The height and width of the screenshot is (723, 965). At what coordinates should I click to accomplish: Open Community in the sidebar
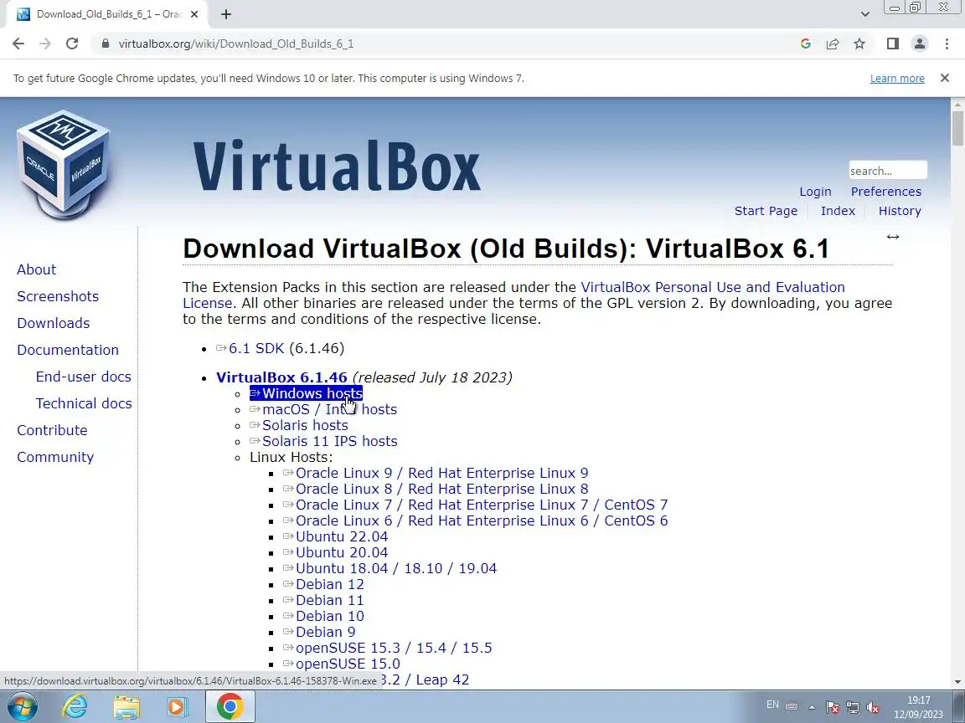click(55, 457)
